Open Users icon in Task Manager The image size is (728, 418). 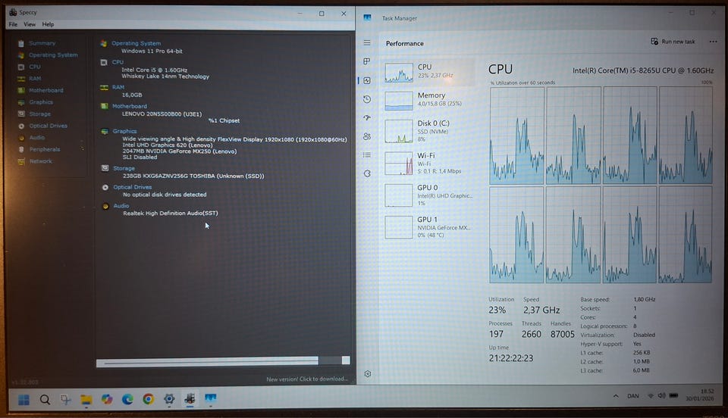(x=367, y=136)
